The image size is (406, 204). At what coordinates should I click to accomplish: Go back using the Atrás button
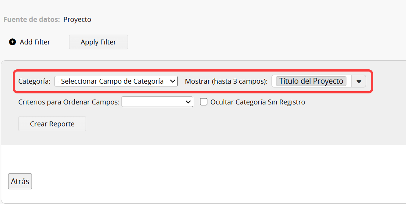tap(20, 182)
